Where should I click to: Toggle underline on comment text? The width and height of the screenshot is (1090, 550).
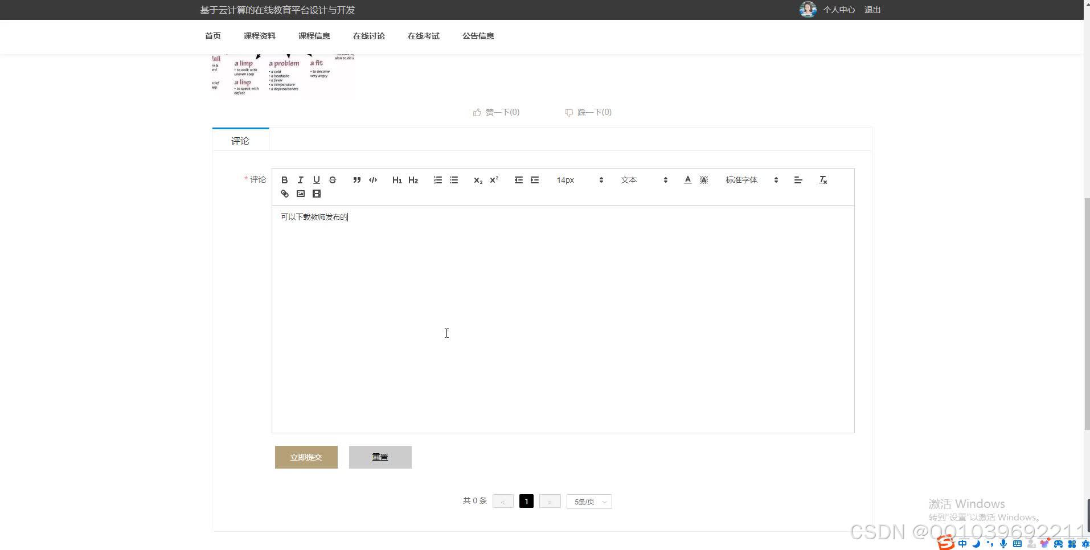coord(316,180)
